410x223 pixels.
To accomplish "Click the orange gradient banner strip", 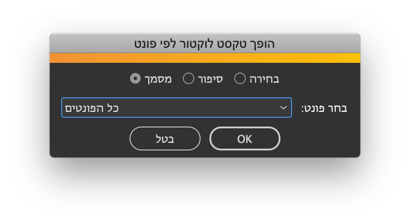I will (205, 58).
